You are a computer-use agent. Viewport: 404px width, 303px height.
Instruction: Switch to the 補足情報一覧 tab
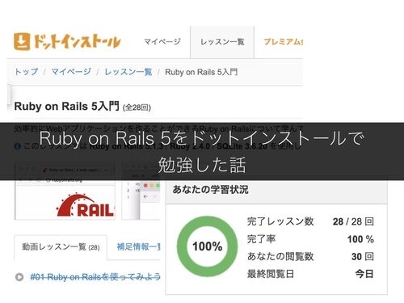(139, 246)
